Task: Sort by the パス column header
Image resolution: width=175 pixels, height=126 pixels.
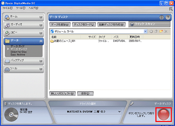Action: 119,37
